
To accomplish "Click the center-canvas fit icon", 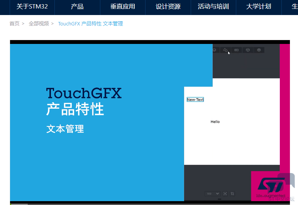I will (225, 193).
